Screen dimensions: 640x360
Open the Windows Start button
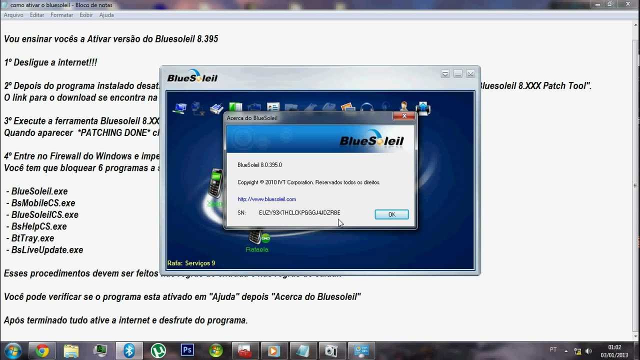click(12, 350)
